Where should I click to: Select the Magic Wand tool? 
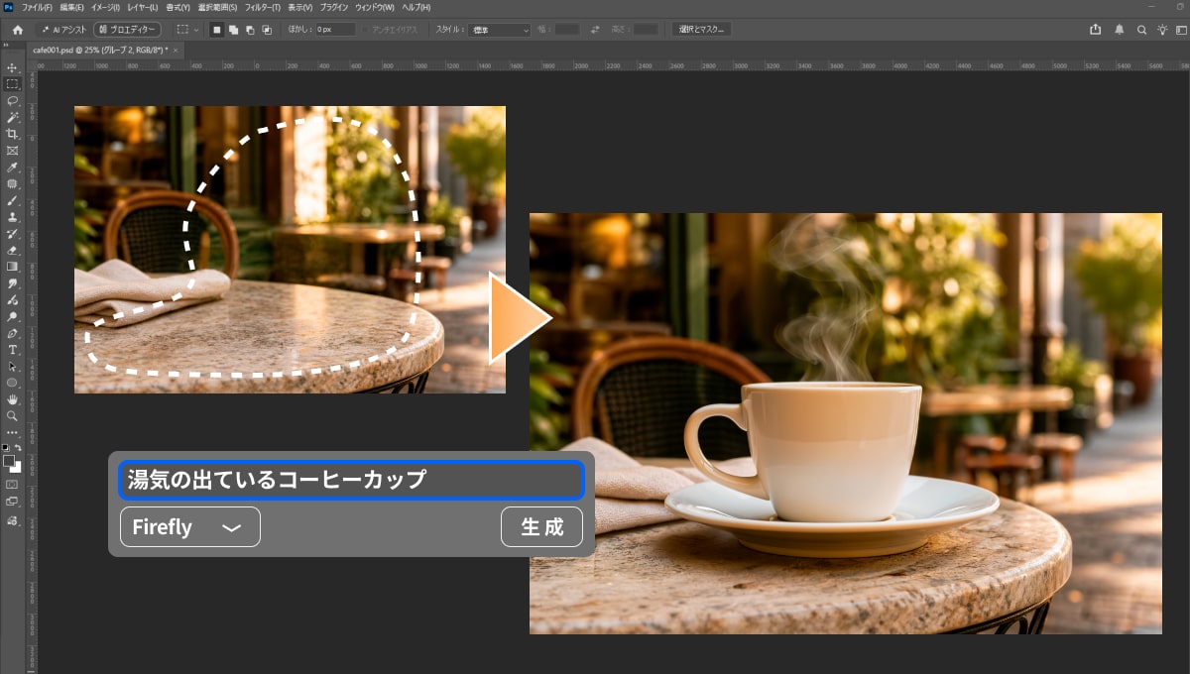click(x=13, y=117)
